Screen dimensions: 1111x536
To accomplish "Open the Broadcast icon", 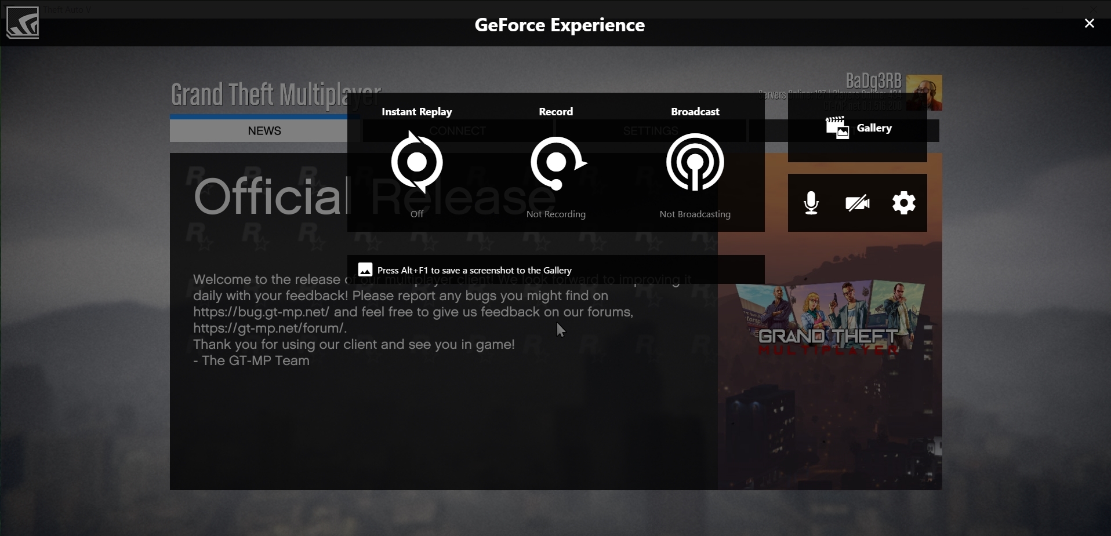I will click(x=695, y=162).
